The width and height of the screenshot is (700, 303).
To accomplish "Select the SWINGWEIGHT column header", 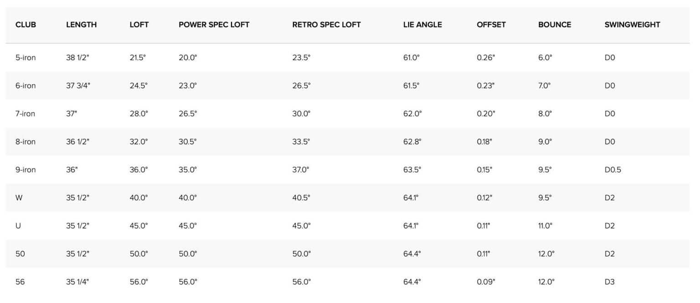I will point(632,25).
